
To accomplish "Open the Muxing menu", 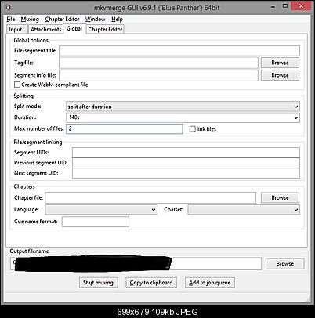I will click(x=30, y=19).
